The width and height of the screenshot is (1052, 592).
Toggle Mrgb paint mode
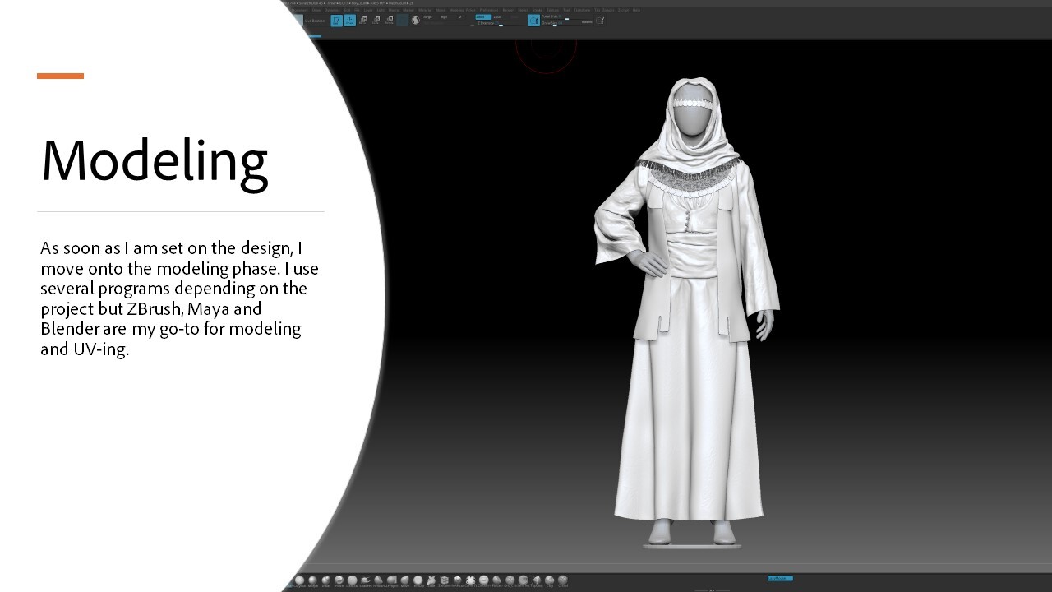427,17
